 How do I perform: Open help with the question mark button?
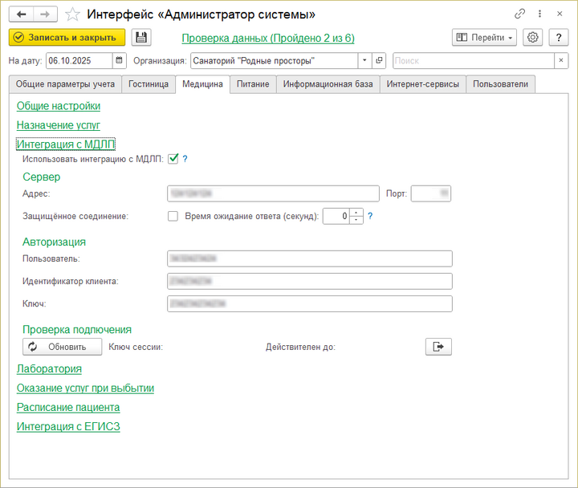click(x=558, y=38)
